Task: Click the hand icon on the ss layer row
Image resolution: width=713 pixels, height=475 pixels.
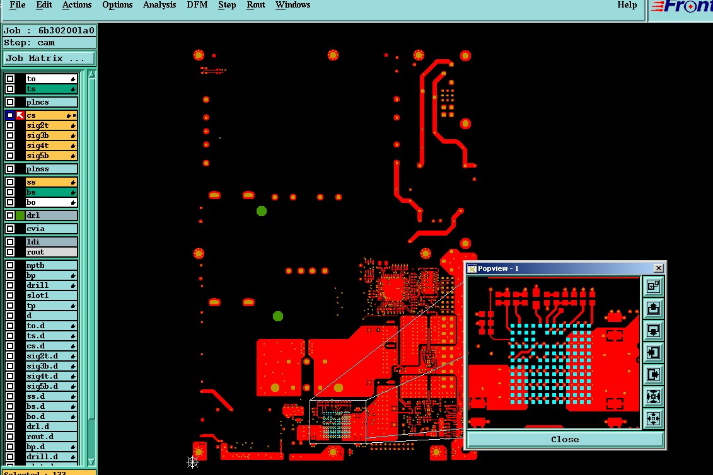Action: point(72,182)
